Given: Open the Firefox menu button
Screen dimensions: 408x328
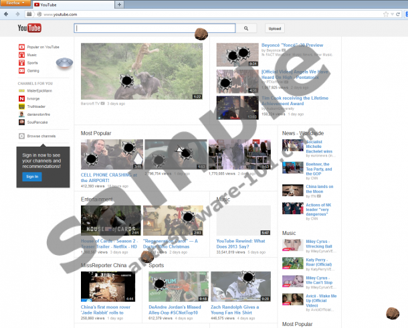Looking at the screenshot, I should click(x=15, y=4).
